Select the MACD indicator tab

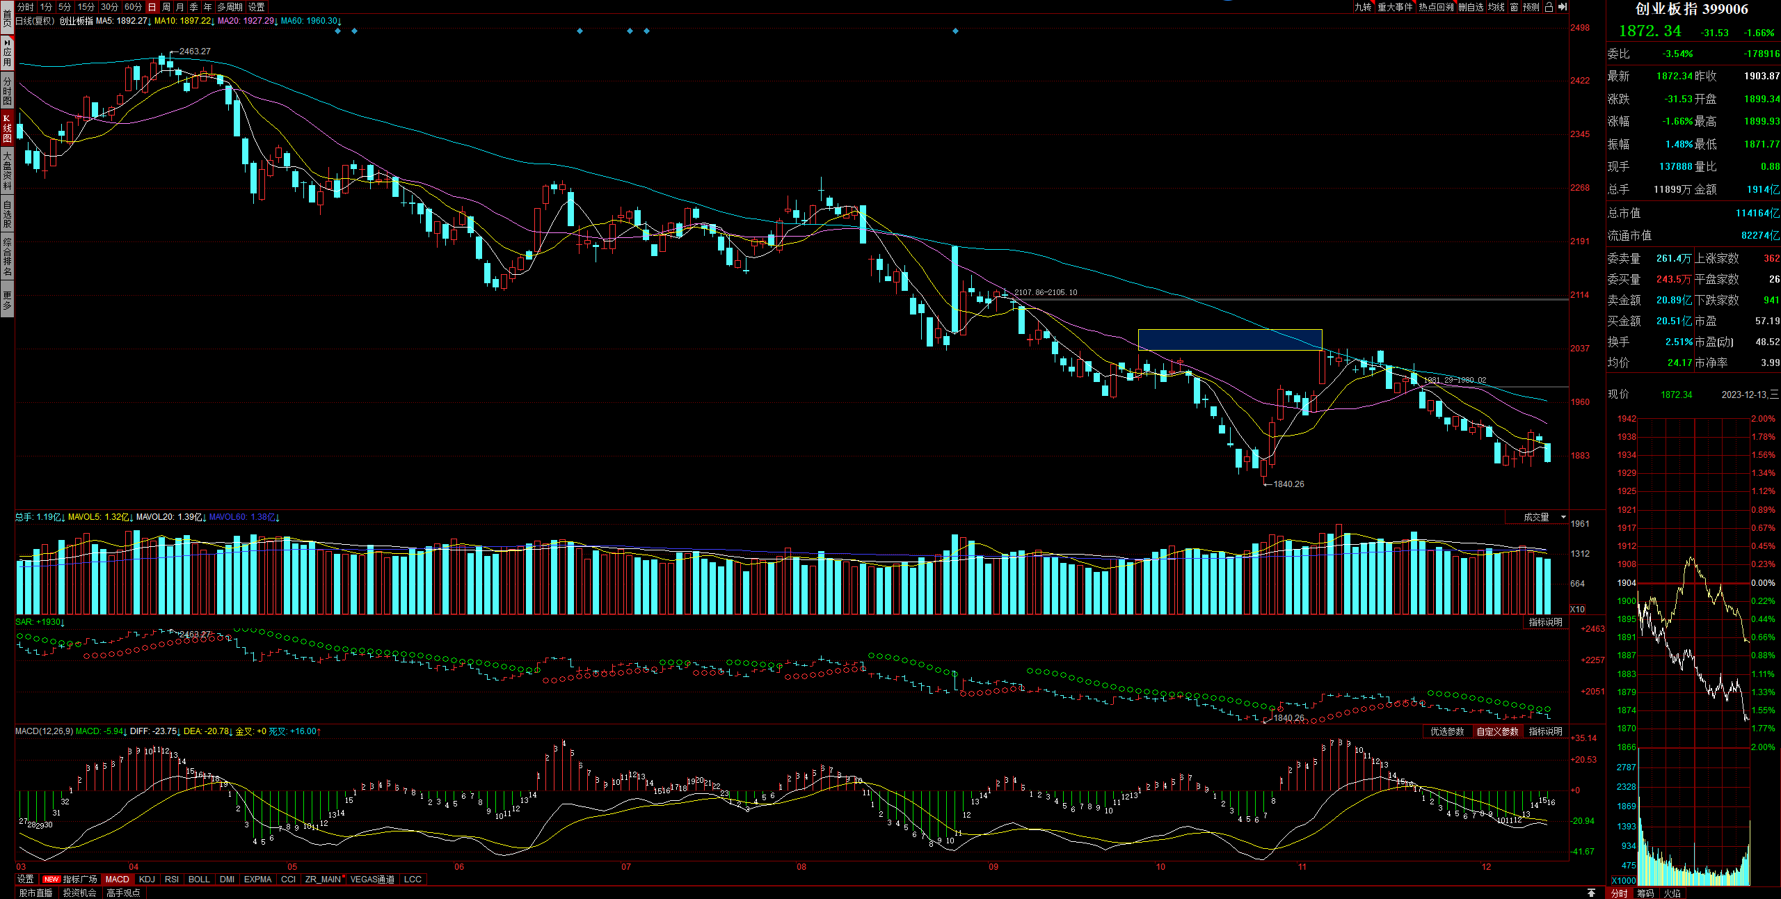(x=118, y=880)
